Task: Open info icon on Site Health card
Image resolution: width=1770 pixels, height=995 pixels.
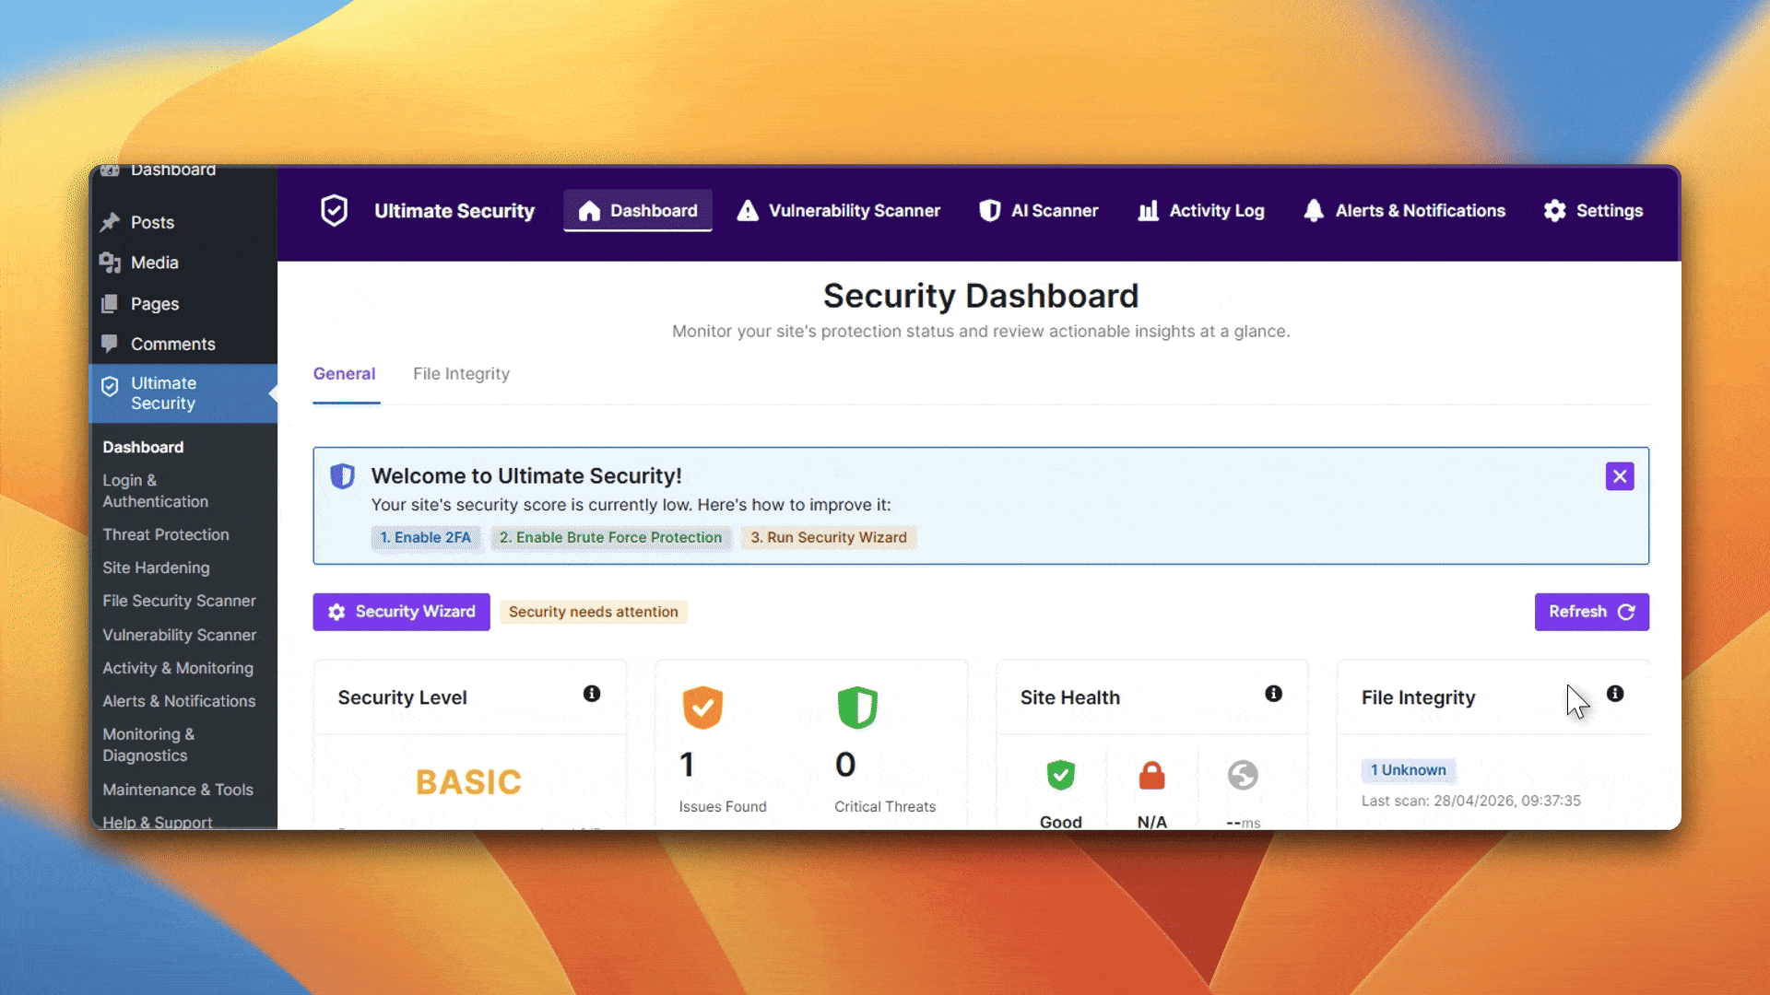Action: pyautogui.click(x=1273, y=694)
